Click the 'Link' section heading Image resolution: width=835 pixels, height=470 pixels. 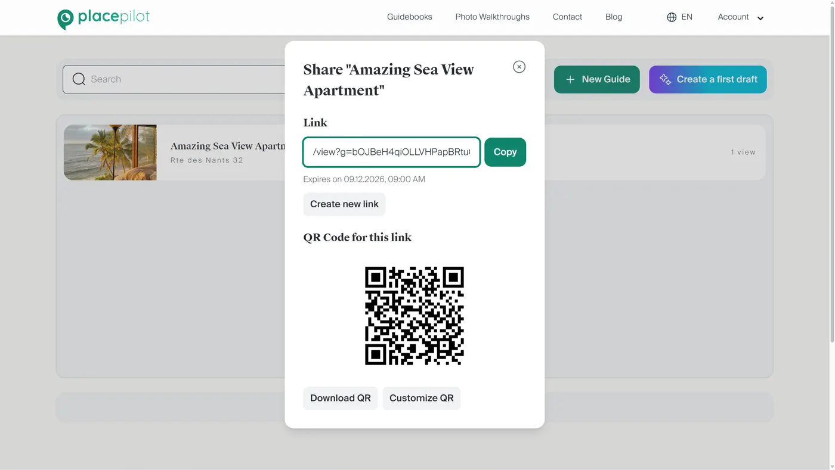(x=315, y=123)
